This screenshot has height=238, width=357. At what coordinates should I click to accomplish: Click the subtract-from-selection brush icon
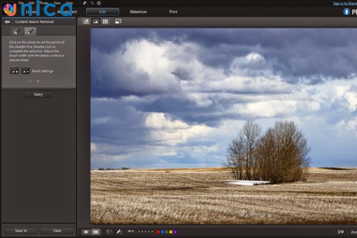pyautogui.click(x=26, y=71)
